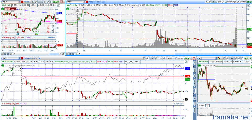This screenshot has height=120, width=252.
Task: Click the red link indicator in the bottom 1m chart header
Action: coord(22,58)
